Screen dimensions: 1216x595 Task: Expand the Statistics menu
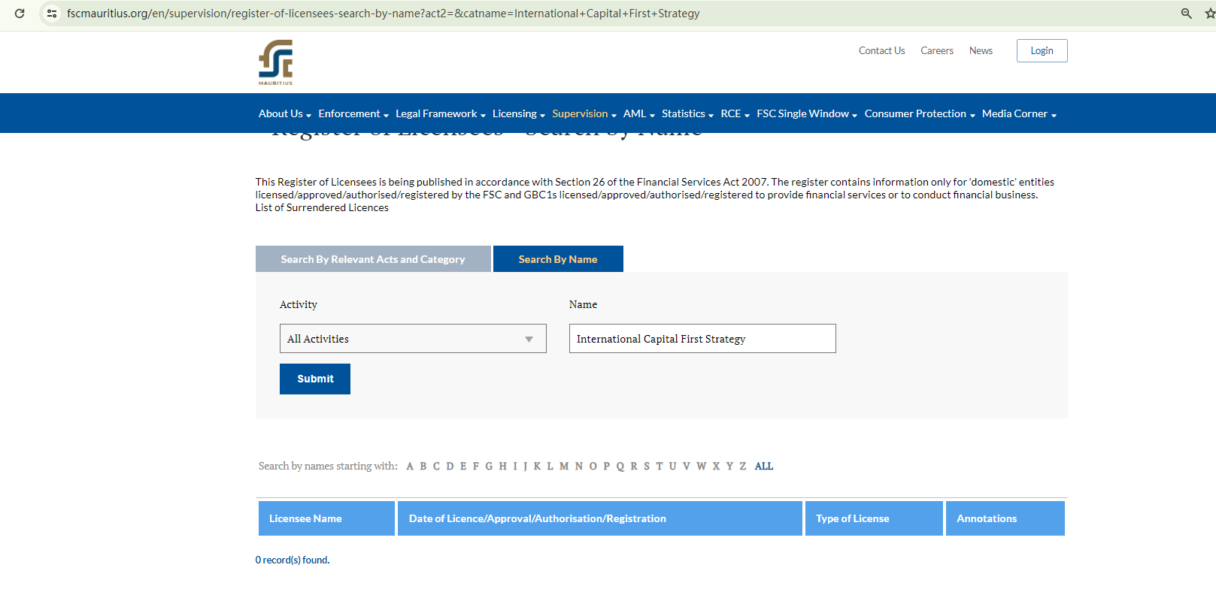tap(687, 113)
